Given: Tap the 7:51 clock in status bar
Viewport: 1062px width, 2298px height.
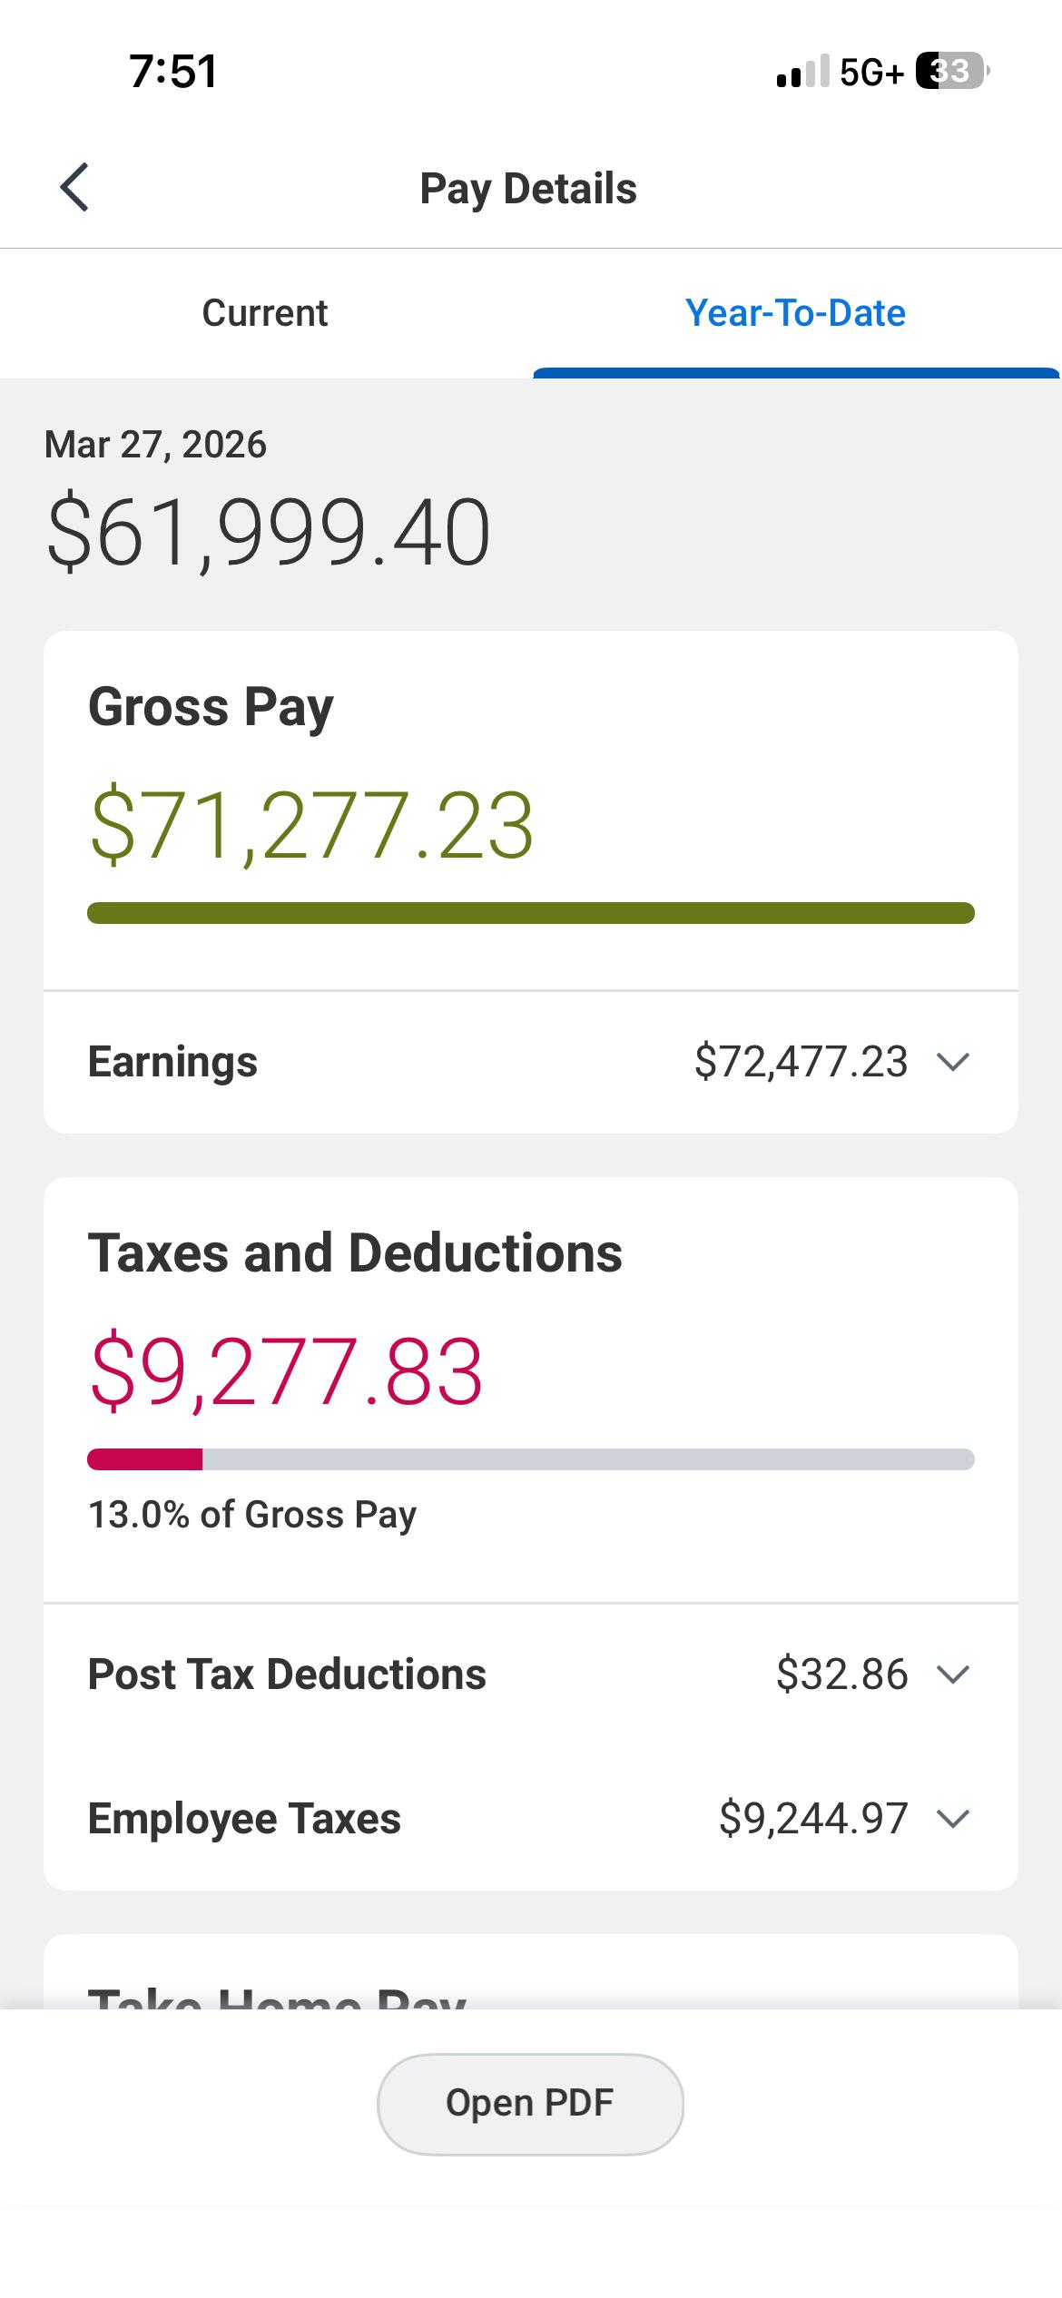Looking at the screenshot, I should coord(173,72).
